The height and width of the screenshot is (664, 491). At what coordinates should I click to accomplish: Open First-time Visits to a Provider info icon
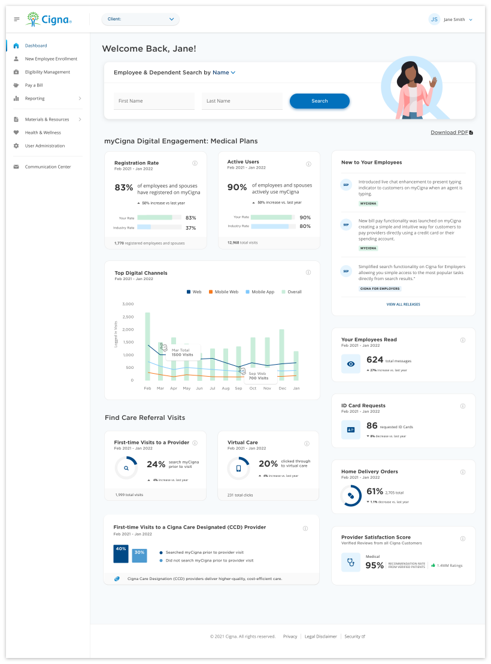tap(195, 443)
